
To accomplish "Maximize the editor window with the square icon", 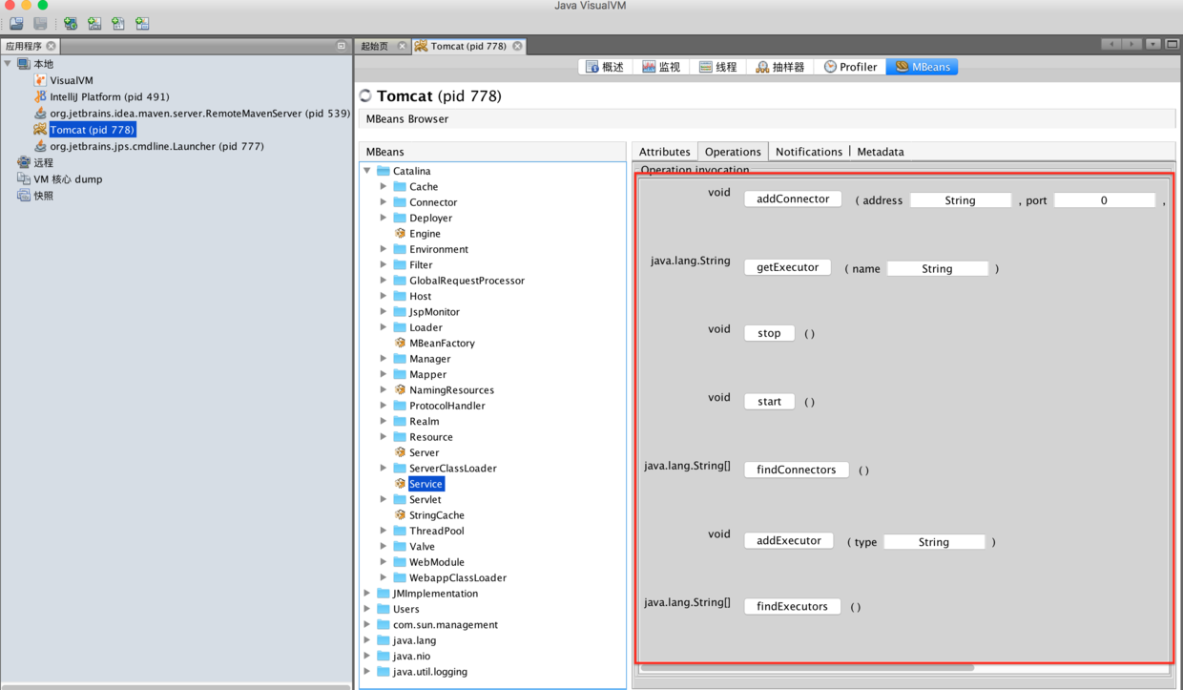I will 1173,45.
